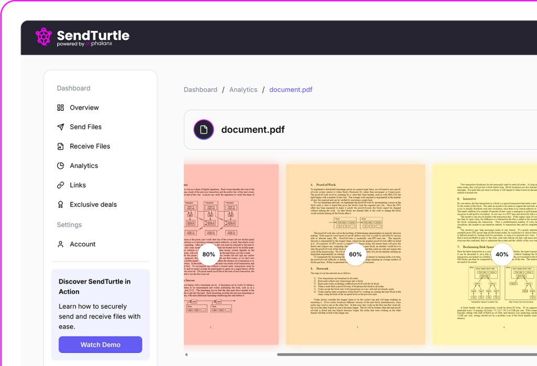Click the 60% badge

coord(355,255)
